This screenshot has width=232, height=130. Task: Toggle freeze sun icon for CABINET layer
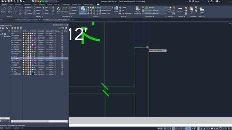(26, 43)
